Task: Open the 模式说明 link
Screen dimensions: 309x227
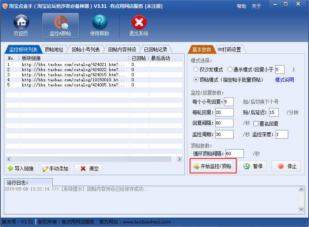Action: [x=284, y=80]
